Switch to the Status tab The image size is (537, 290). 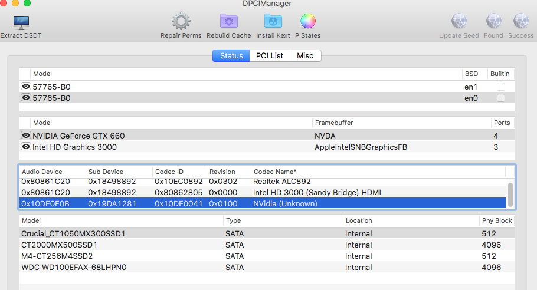click(231, 56)
